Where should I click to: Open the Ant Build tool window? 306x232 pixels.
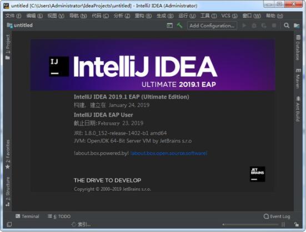pos(298,108)
